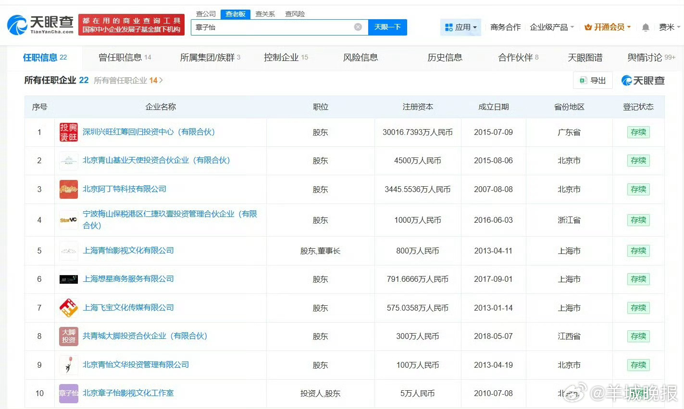Screen dimensions: 684x409
Task: View 所有曾任职企业 14 link
Action: coord(128,80)
